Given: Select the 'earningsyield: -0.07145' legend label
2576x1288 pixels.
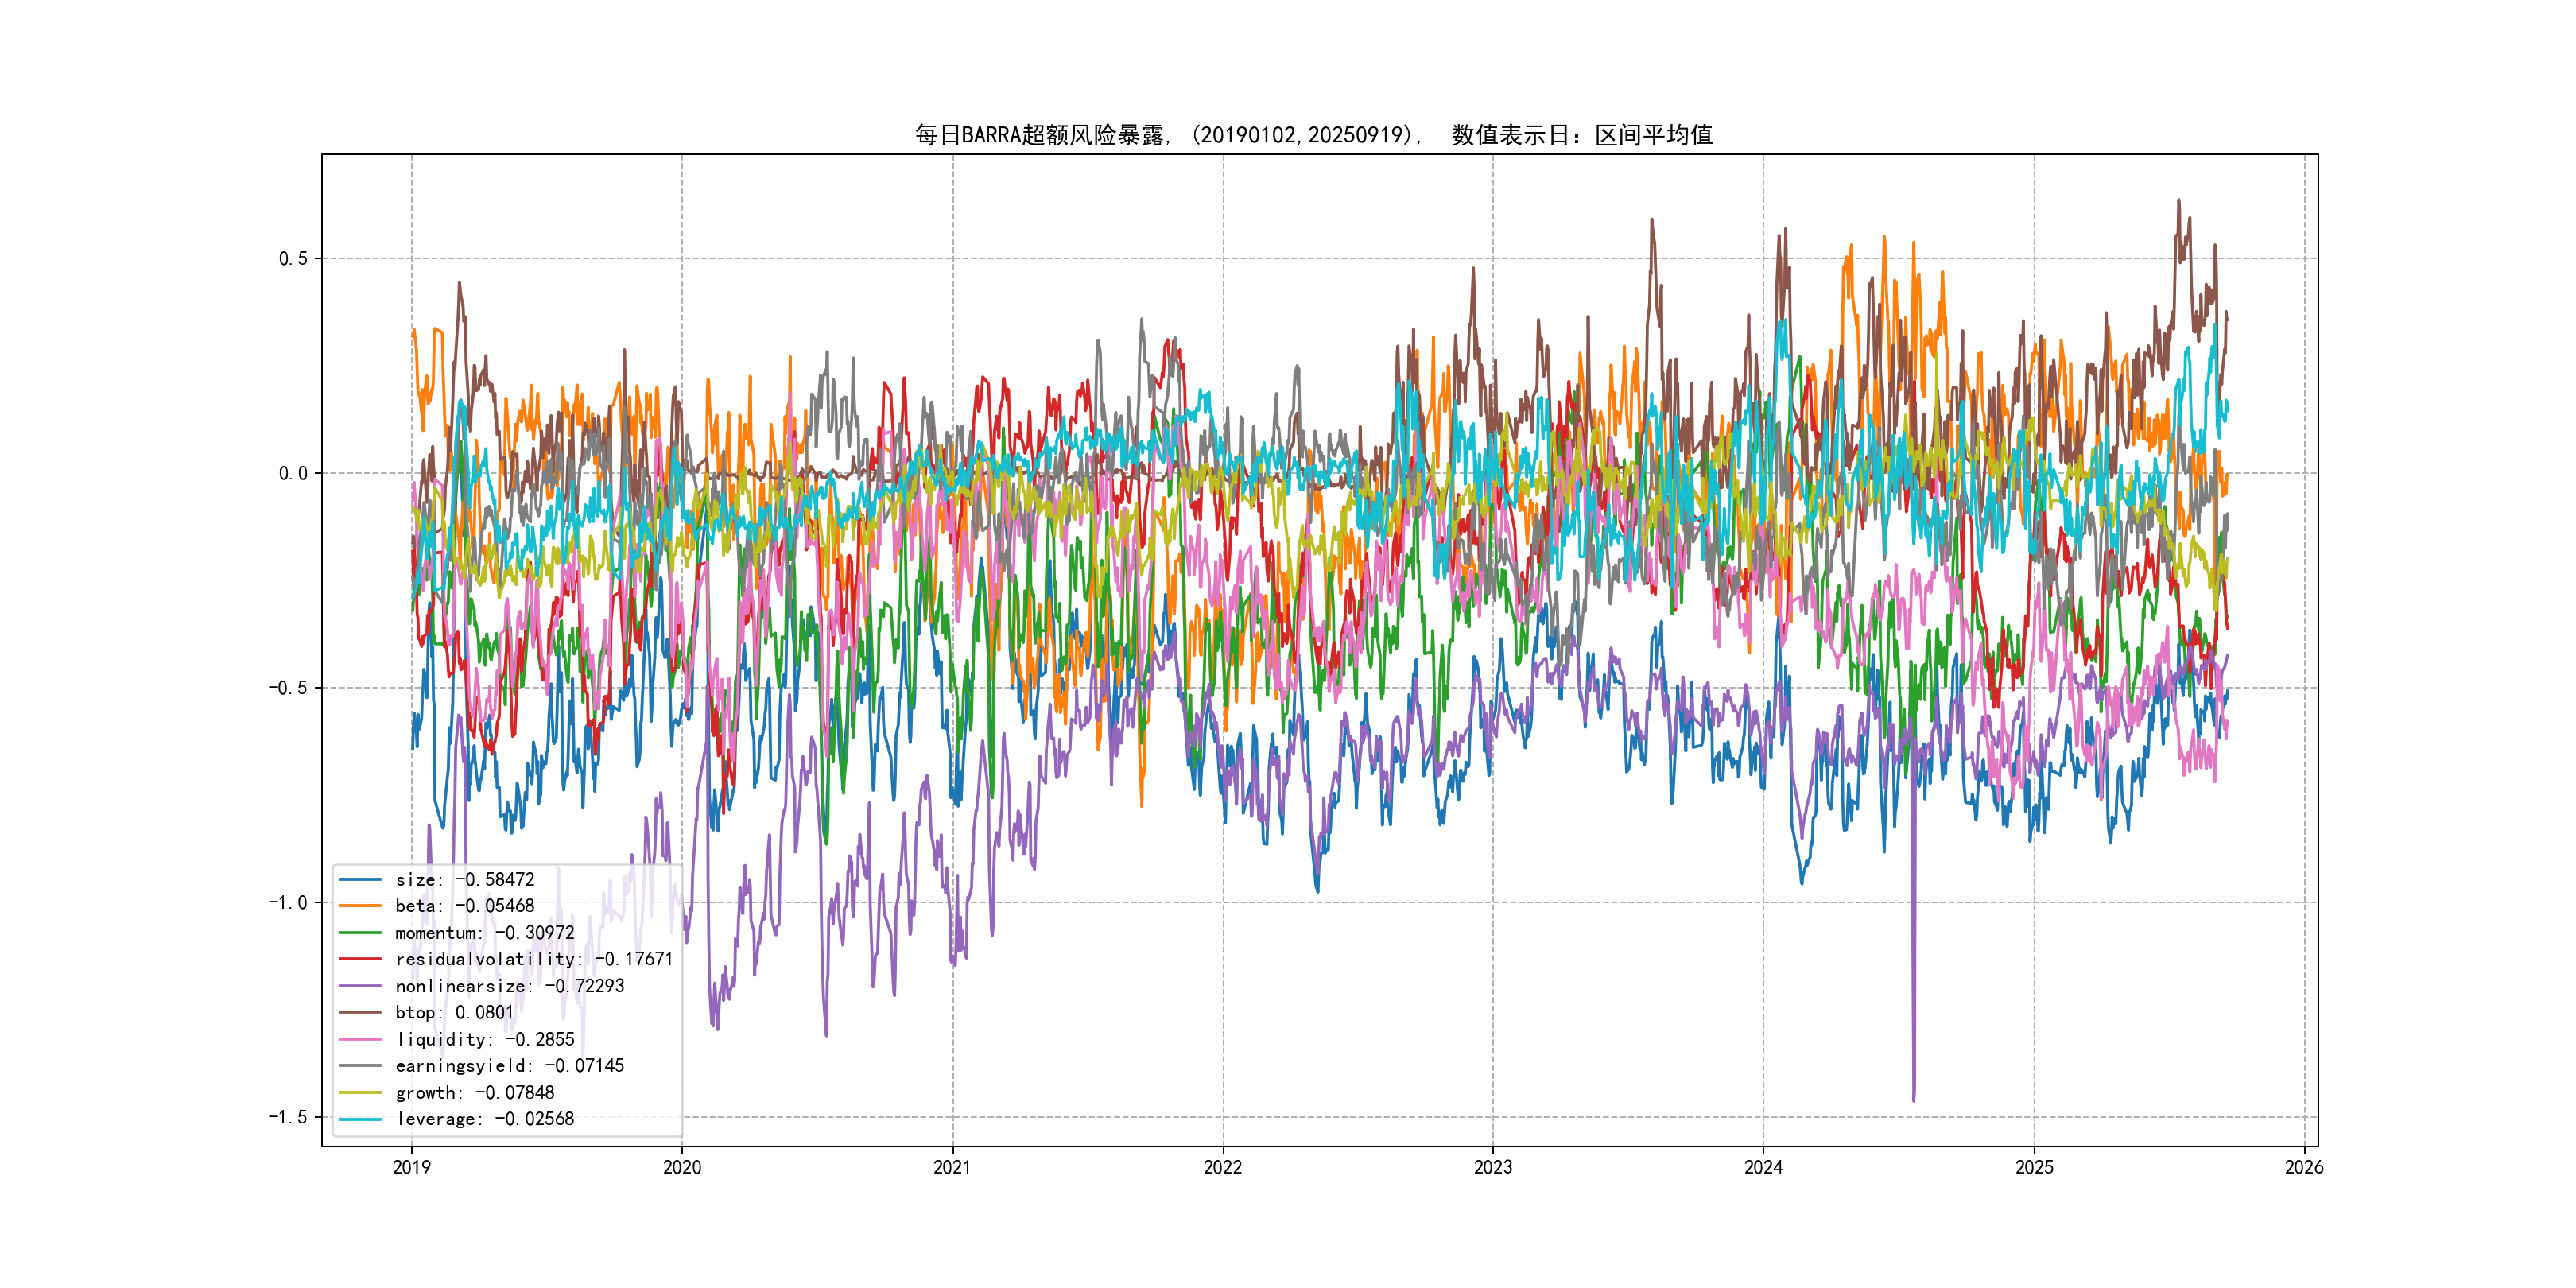Looking at the screenshot, I should pyautogui.click(x=509, y=1066).
